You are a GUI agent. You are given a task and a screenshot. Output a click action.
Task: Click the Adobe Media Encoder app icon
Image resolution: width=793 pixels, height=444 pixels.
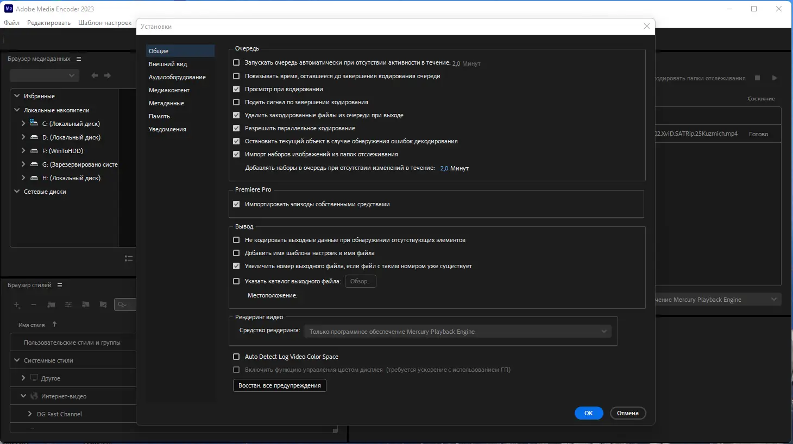(x=9, y=9)
